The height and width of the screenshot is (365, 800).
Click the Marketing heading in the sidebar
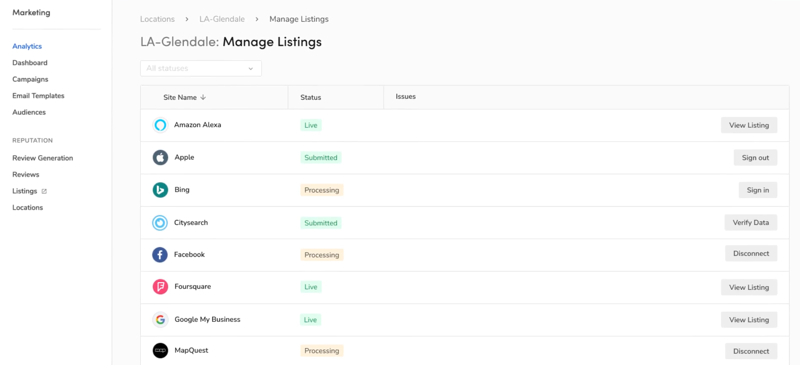pyautogui.click(x=31, y=13)
